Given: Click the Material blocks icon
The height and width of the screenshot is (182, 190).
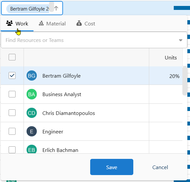Looking at the screenshot, I should (41, 23).
